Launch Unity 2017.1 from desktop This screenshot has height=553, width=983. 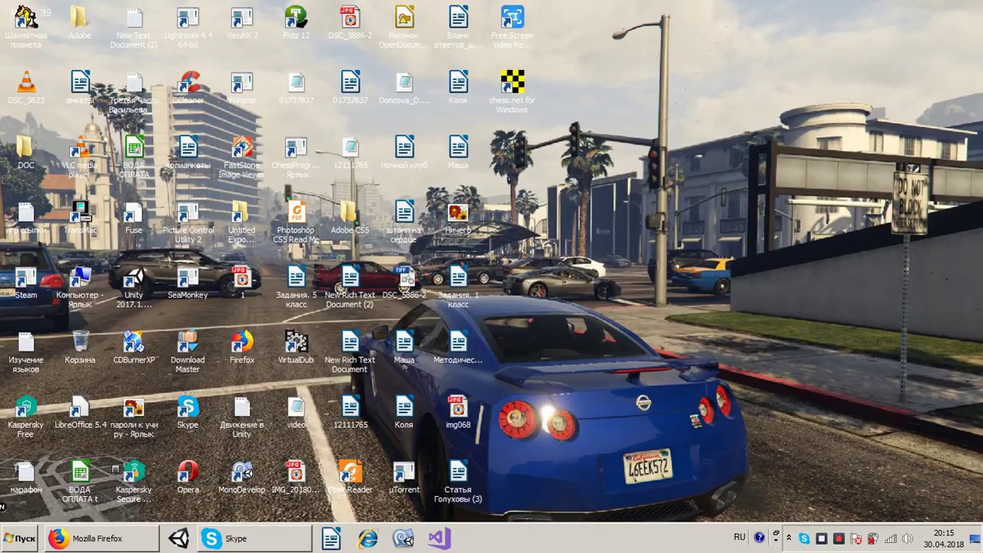click(x=134, y=286)
